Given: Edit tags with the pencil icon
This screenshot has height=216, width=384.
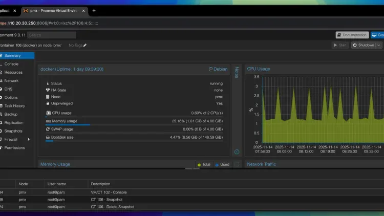Looking at the screenshot, I should click(85, 46).
